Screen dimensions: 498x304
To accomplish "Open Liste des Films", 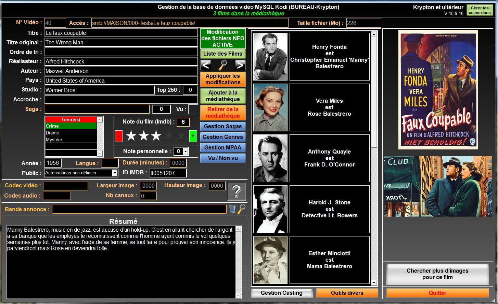I will click(x=223, y=54).
